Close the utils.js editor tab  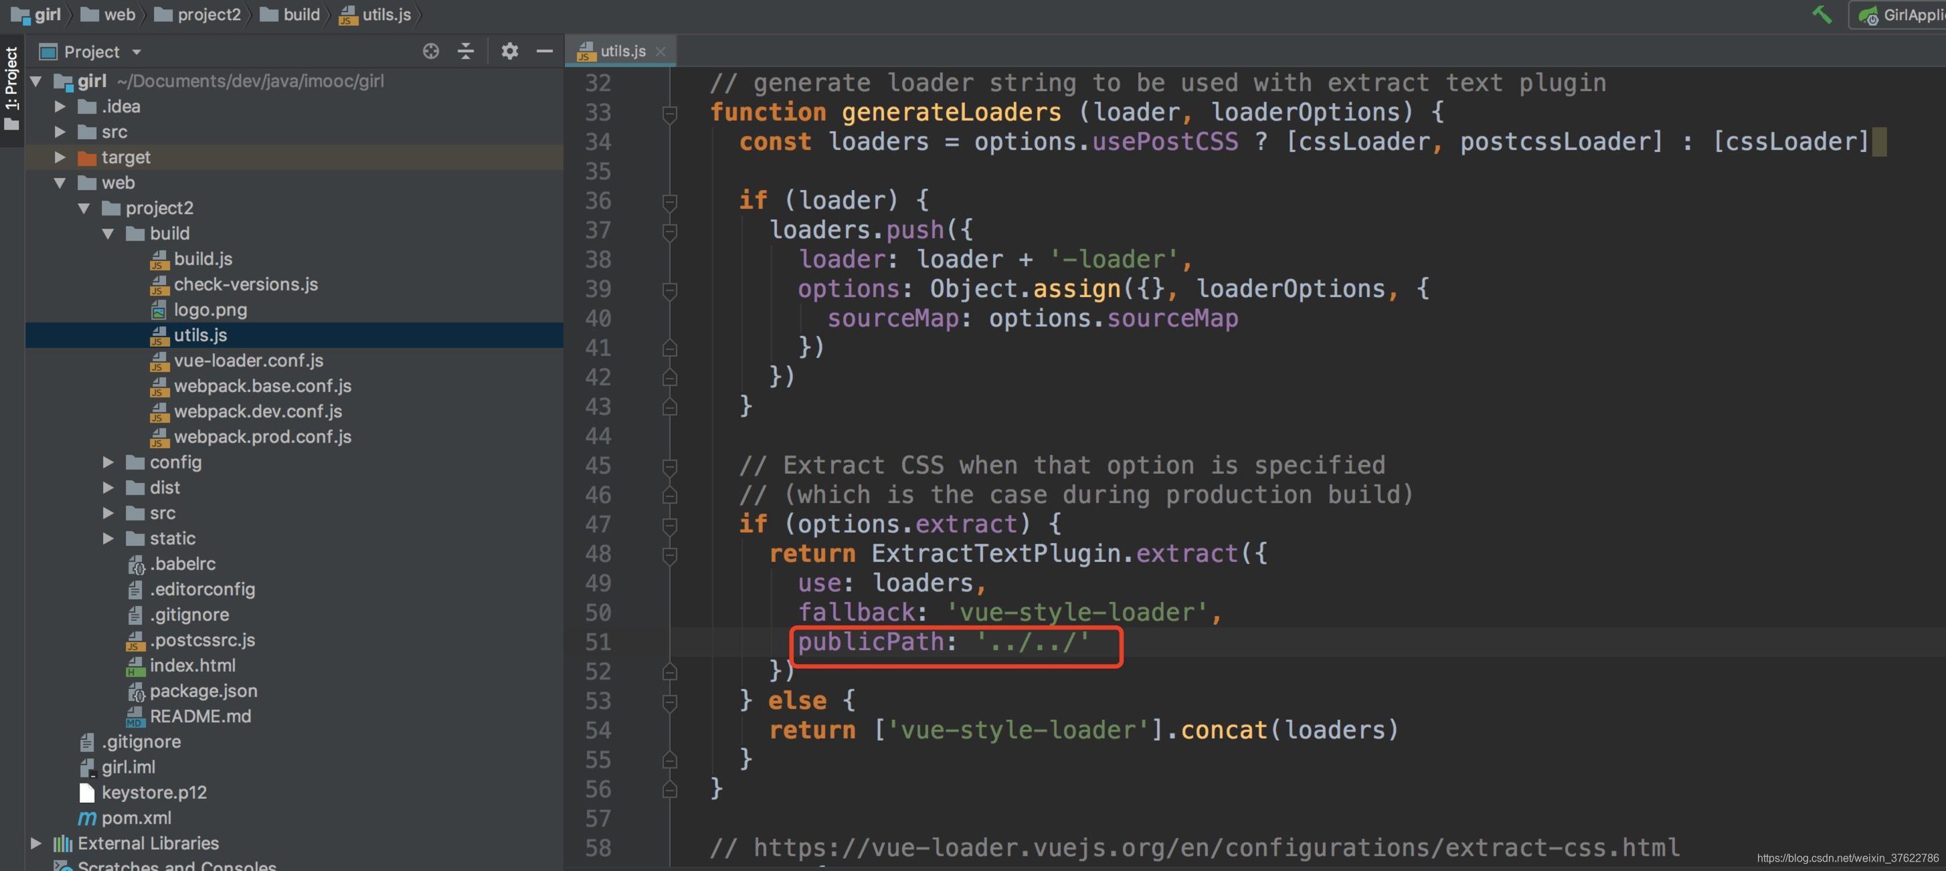click(660, 52)
